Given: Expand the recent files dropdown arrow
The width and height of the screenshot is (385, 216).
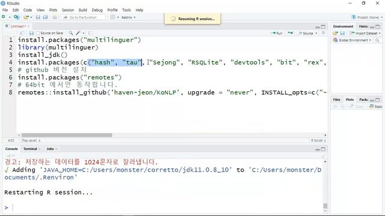Looking at the screenshot, I should (31, 17).
